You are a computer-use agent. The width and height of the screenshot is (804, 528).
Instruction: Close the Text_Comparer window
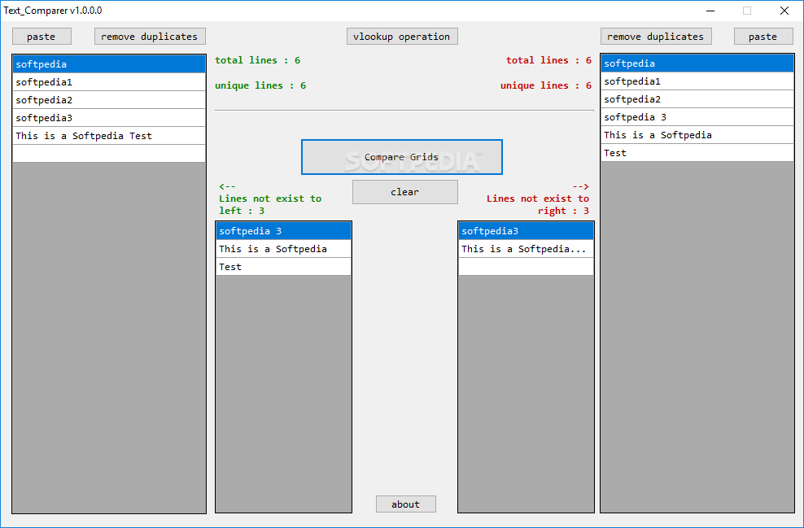point(784,11)
